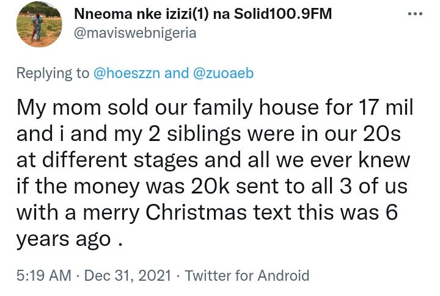Click 'Solid100.9FM' in the display name

point(283,14)
